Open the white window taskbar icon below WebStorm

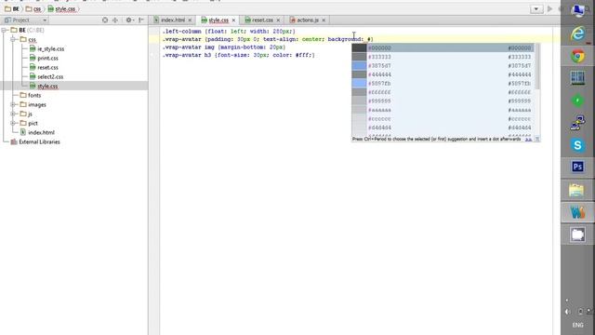coord(577,234)
